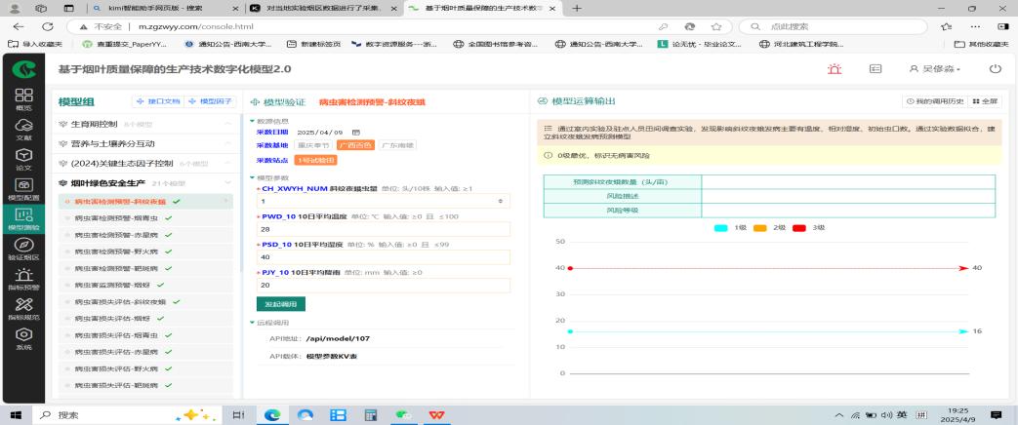Collapse the 远程调用 section

tap(270, 323)
